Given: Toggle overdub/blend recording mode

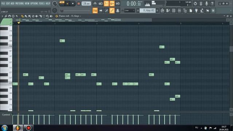Looking at the screenshot, I should [112, 4].
